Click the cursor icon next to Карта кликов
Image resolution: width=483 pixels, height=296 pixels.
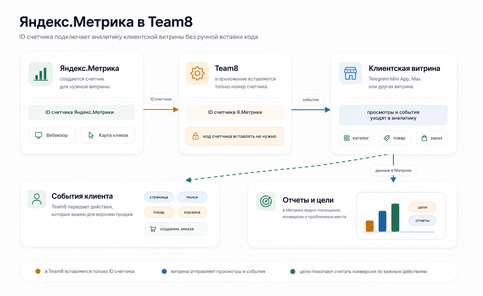pyautogui.click(x=91, y=135)
